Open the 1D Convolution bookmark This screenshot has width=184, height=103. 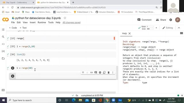click(x=125, y=12)
